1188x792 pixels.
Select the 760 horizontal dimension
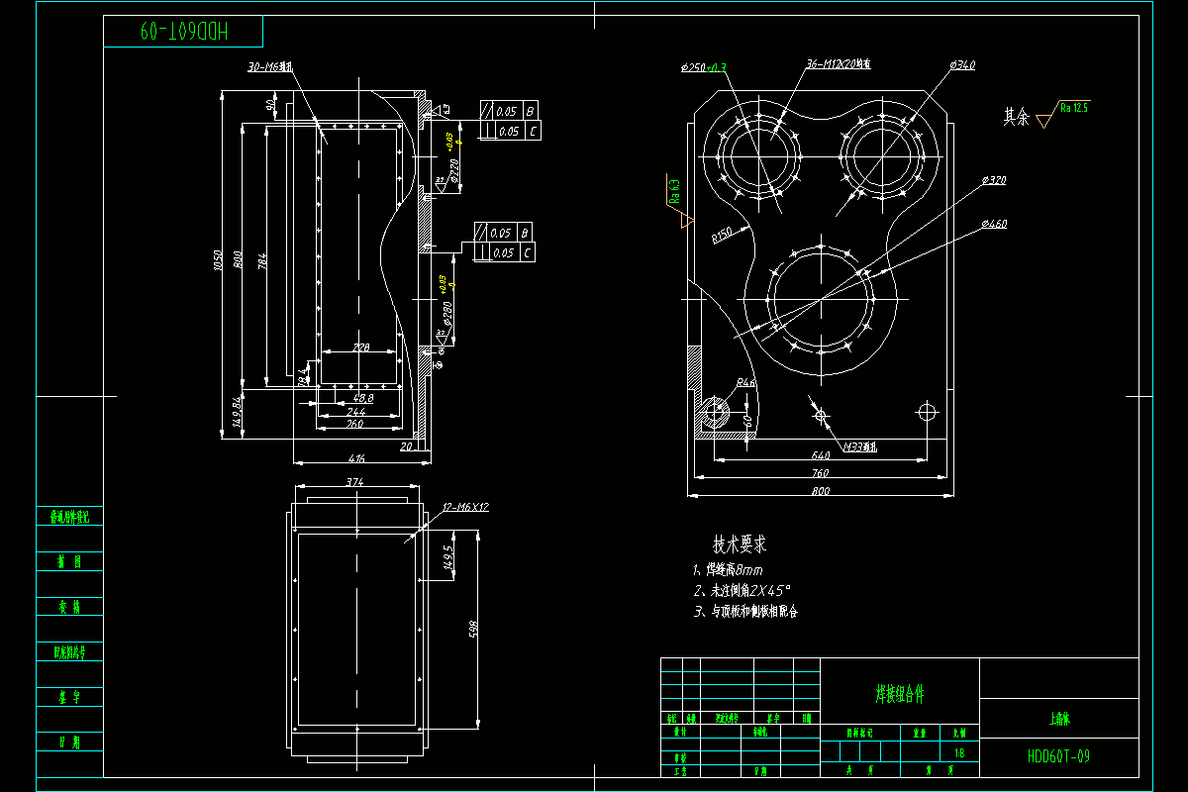821,474
